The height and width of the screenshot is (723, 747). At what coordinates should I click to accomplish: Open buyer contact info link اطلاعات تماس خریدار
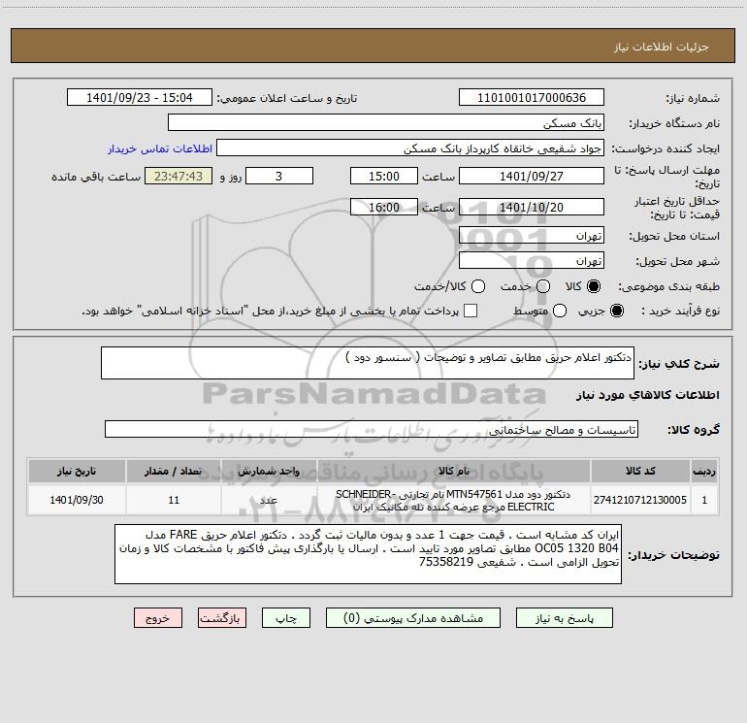160,148
